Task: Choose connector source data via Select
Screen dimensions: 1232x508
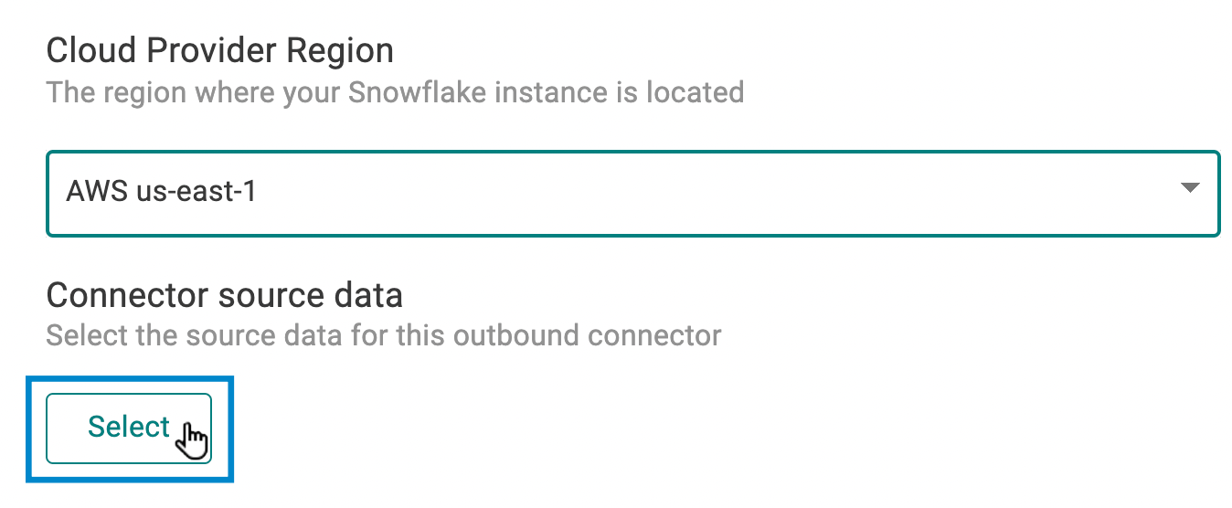Action: pyautogui.click(x=129, y=428)
